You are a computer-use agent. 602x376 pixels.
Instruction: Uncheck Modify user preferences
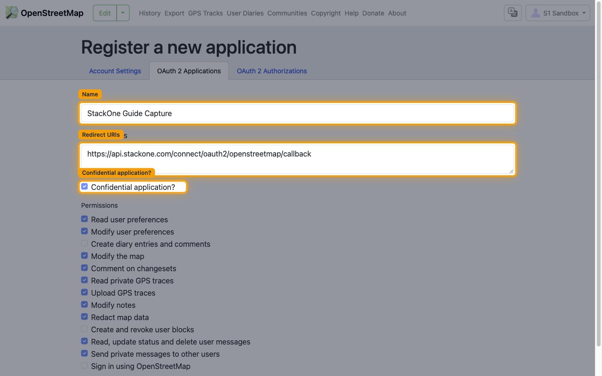[x=84, y=231]
